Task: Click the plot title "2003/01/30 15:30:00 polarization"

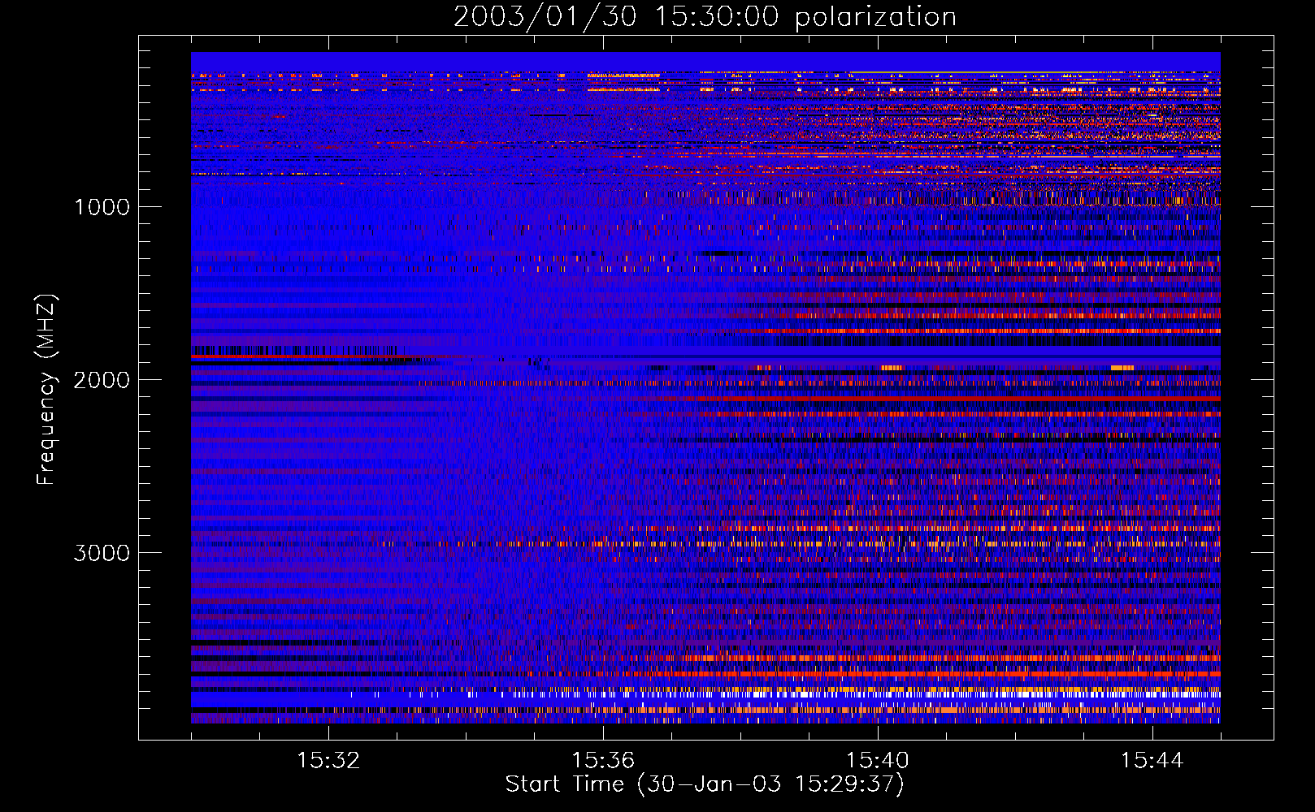Action: (705, 17)
